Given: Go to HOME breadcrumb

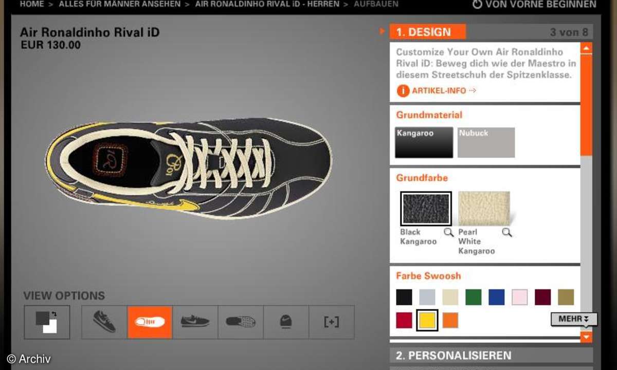Looking at the screenshot, I should click(x=32, y=4).
